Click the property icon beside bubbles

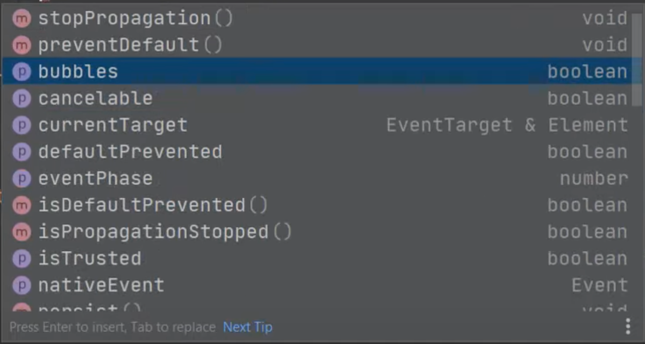[x=22, y=72]
